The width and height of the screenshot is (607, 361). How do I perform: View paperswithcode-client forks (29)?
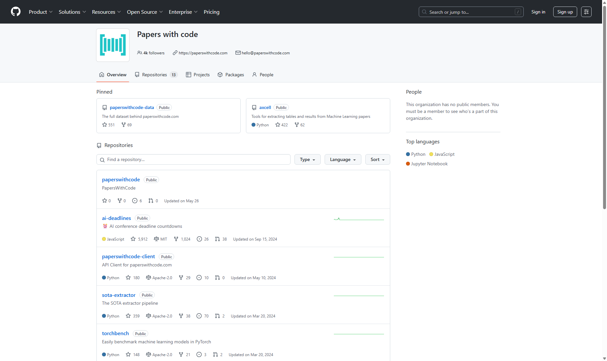point(185,278)
